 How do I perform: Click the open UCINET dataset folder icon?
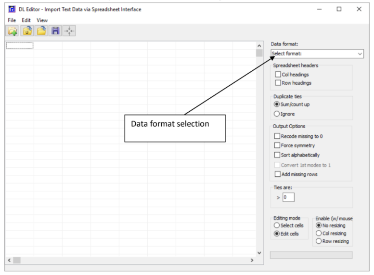(x=27, y=31)
